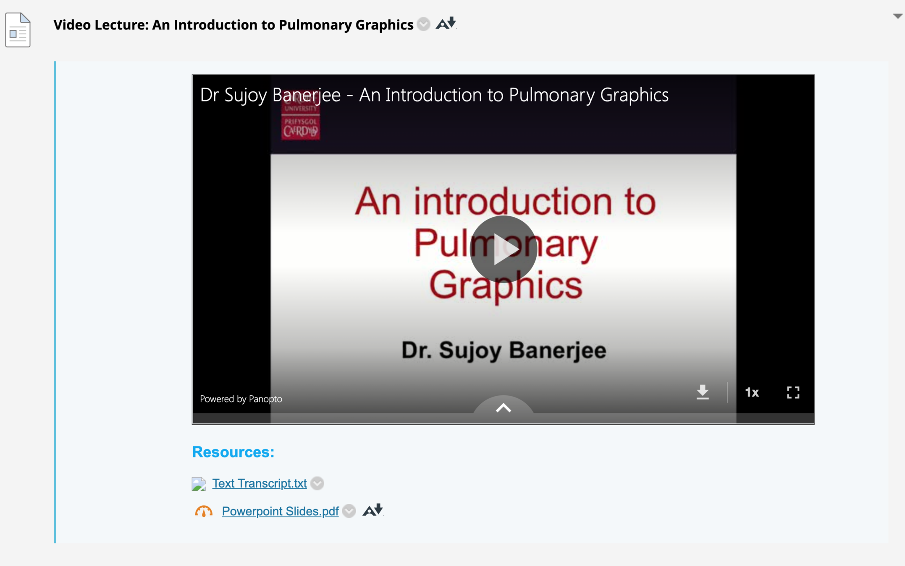Collapse menu via top-right triangle arrow

tap(897, 16)
